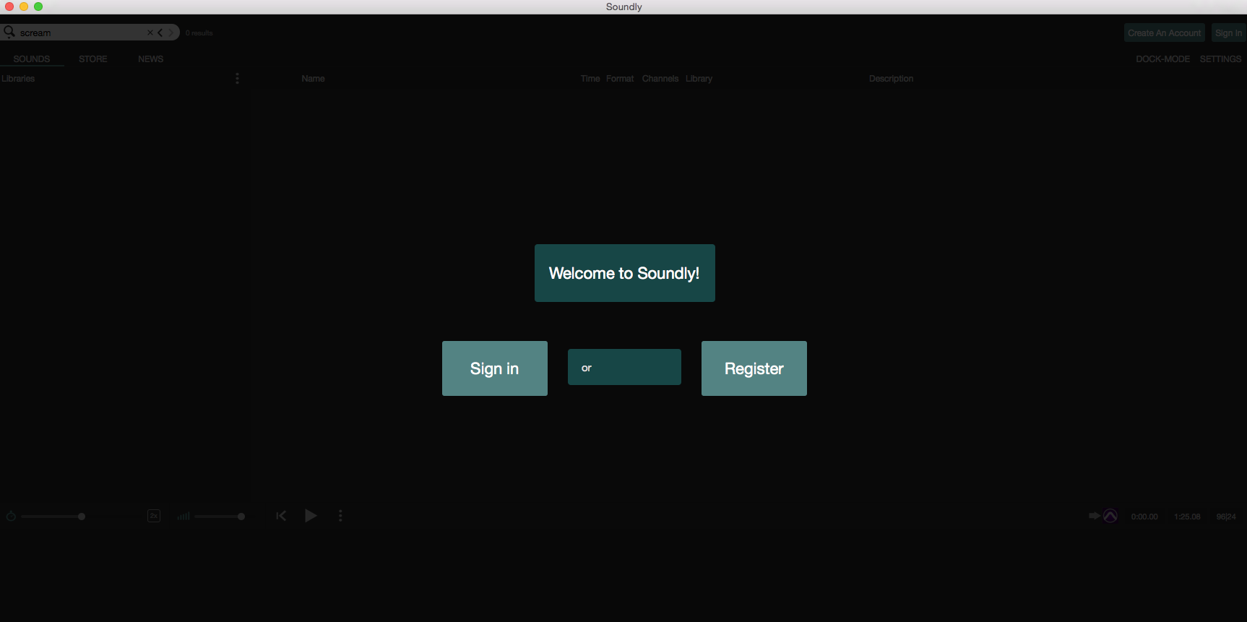Sort results by the Library column header
Image resolution: width=1247 pixels, height=622 pixels.
[699, 79]
